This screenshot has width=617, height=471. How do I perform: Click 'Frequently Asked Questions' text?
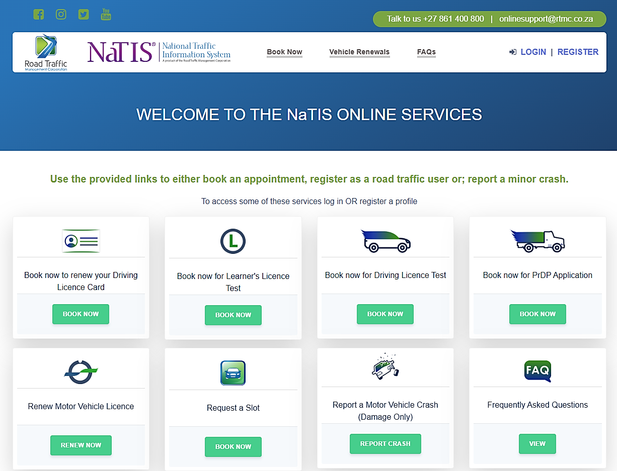[537, 405]
